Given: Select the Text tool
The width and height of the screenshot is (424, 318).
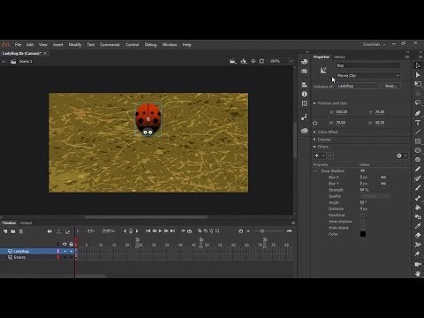Looking at the screenshot, I should click(418, 122).
